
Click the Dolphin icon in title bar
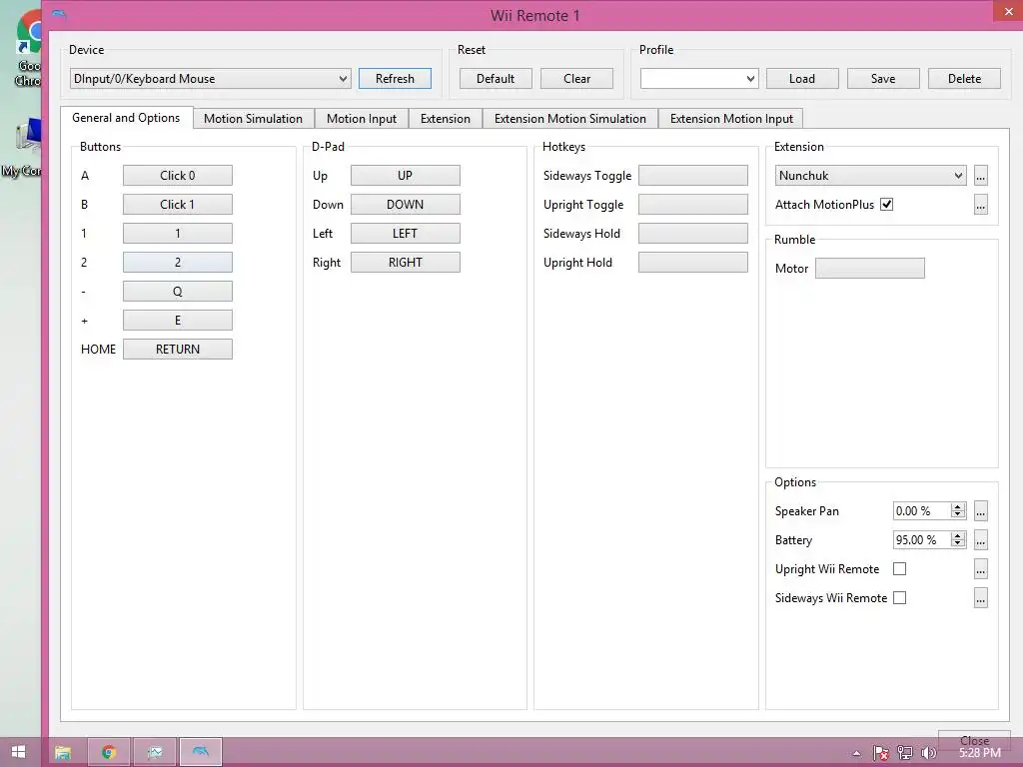(x=59, y=15)
